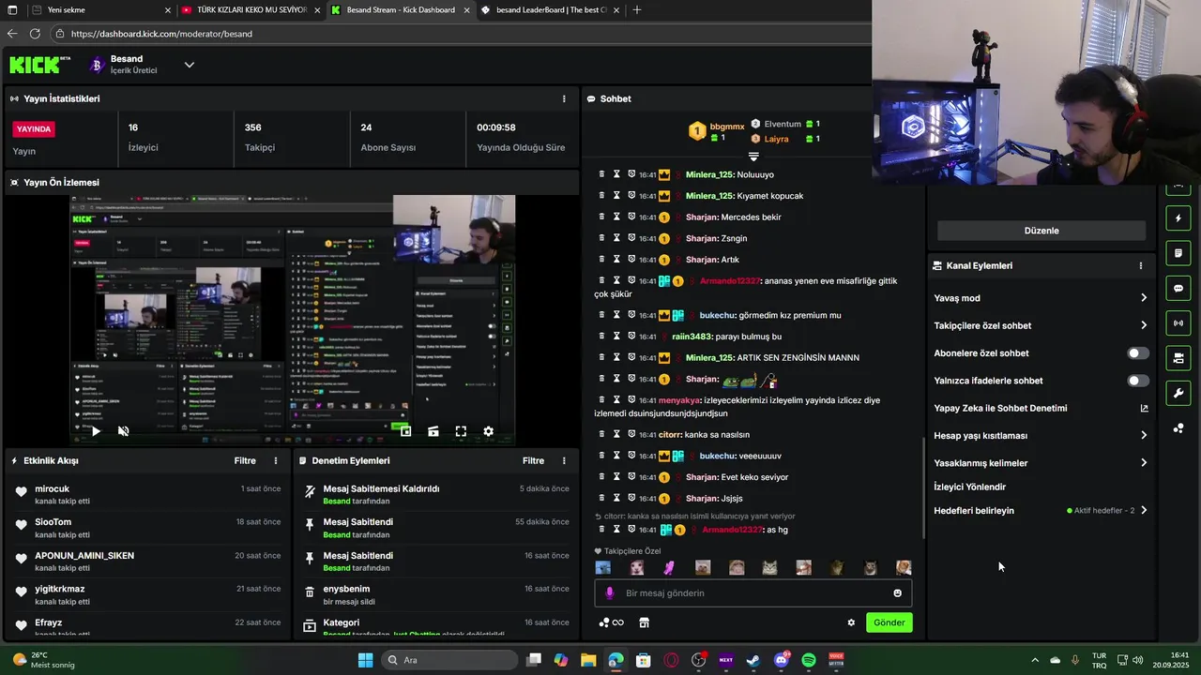This screenshot has width=1201, height=675.
Task: Expand Yavaş mod settings
Action: click(x=1144, y=298)
